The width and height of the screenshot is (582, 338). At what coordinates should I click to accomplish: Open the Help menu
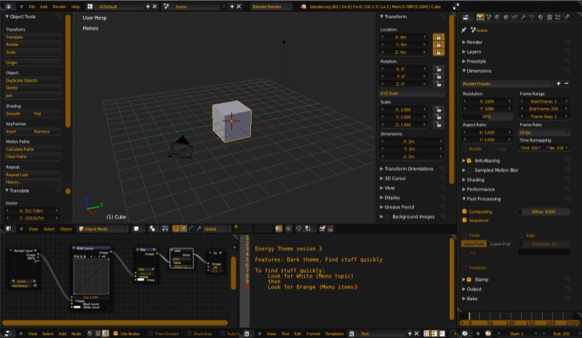pyautogui.click(x=76, y=7)
